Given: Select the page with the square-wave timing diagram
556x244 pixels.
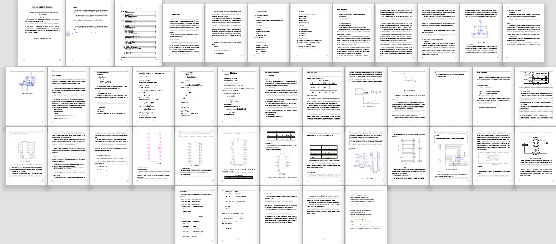Looking at the screenshot, I should click(x=493, y=156).
